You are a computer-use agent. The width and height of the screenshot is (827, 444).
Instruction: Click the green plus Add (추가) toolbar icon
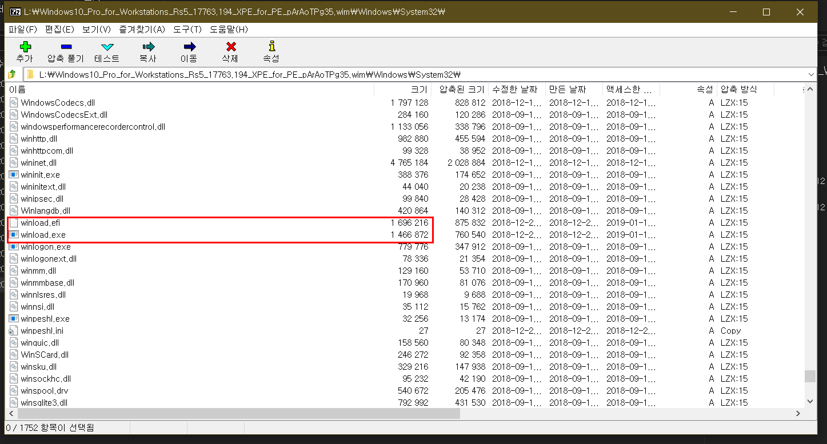click(25, 47)
